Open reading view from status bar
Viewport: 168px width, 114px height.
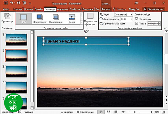[116, 112]
